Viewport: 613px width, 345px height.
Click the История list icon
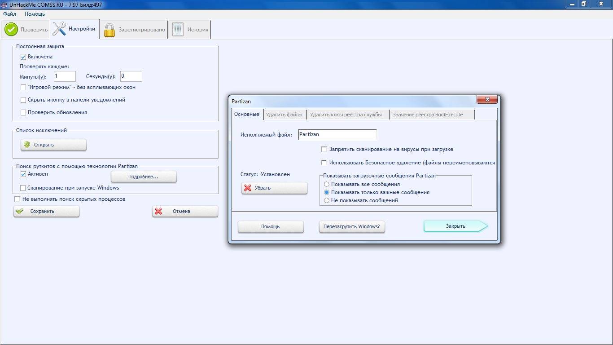click(x=178, y=30)
